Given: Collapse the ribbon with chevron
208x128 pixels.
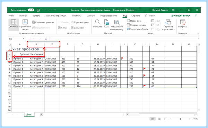Looking at the screenshot, I should click(x=198, y=33).
